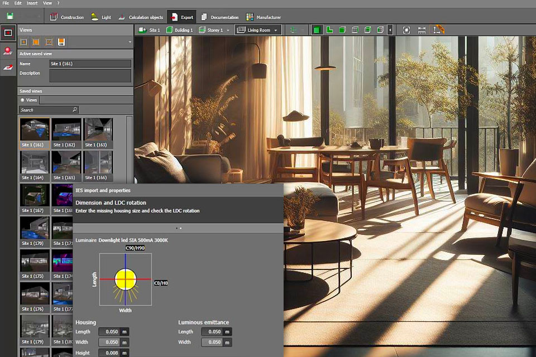Screen dimensions: 536x357
Task: Click the saved views list scrollbar
Action: tap(129, 149)
